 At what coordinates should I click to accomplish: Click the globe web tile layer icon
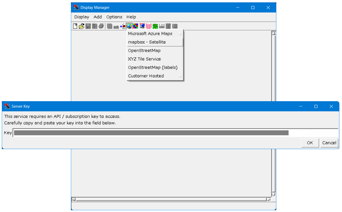[x=129, y=26]
